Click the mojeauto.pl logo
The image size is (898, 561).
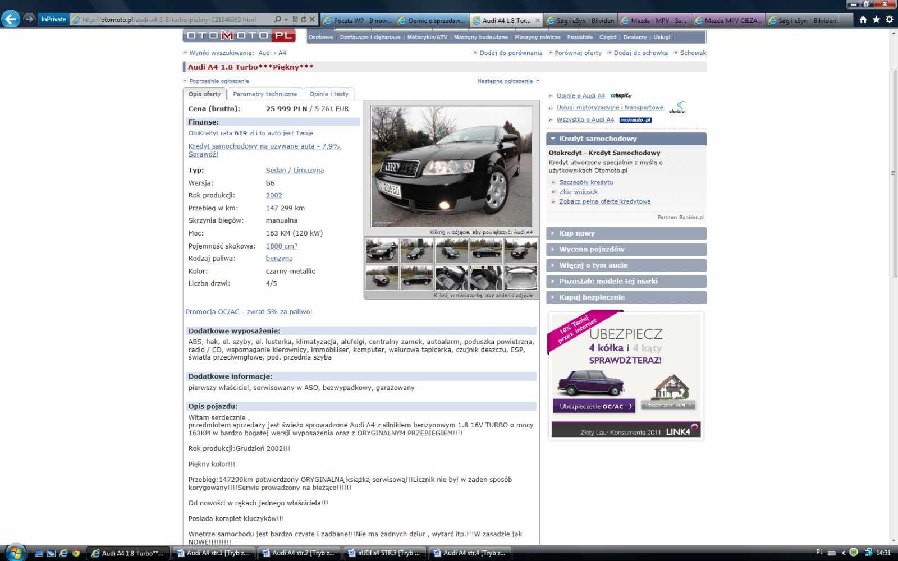pyautogui.click(x=635, y=120)
